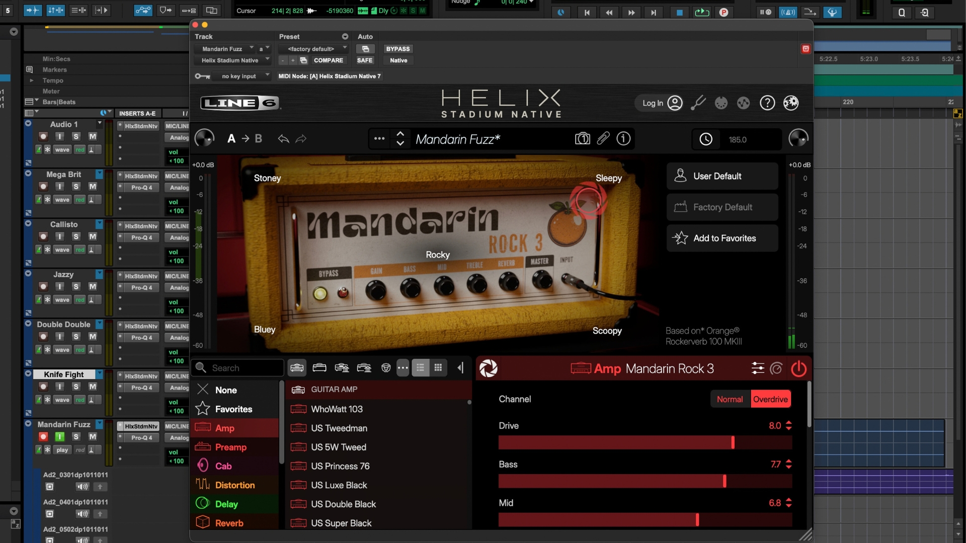Collapse the Audio 1 track disclosure arrow
Image resolution: width=966 pixels, height=543 pixels.
pos(28,124)
